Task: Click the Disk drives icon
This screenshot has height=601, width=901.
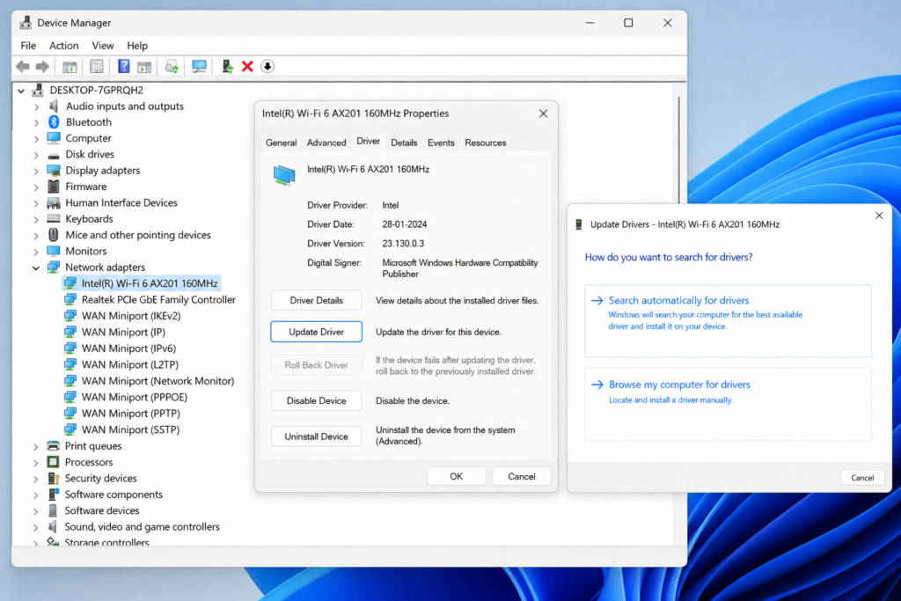Action: 54,155
